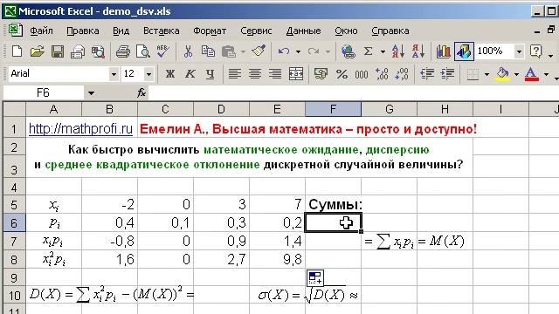Open the Вставка menu

[x=161, y=31]
